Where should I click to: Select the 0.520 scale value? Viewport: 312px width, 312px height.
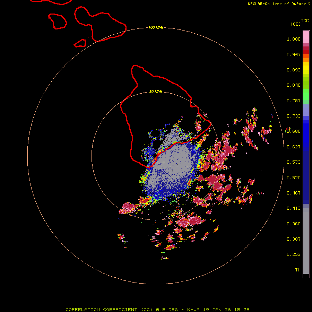tap(294, 178)
